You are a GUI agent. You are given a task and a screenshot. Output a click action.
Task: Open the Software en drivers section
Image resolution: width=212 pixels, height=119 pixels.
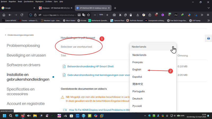(24, 65)
